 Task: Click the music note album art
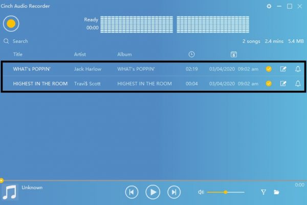pos(10,192)
